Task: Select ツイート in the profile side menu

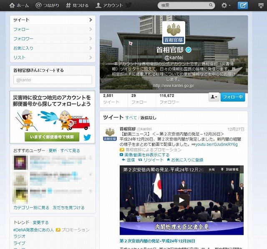Action: 53,20
